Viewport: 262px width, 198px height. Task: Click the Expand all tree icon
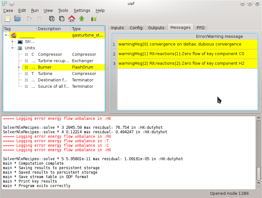[x=51, y=19]
